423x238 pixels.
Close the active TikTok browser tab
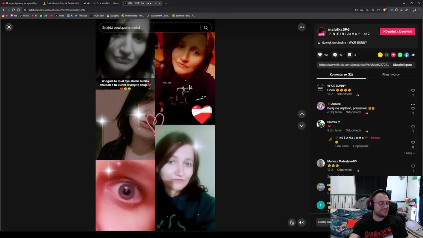160,3
